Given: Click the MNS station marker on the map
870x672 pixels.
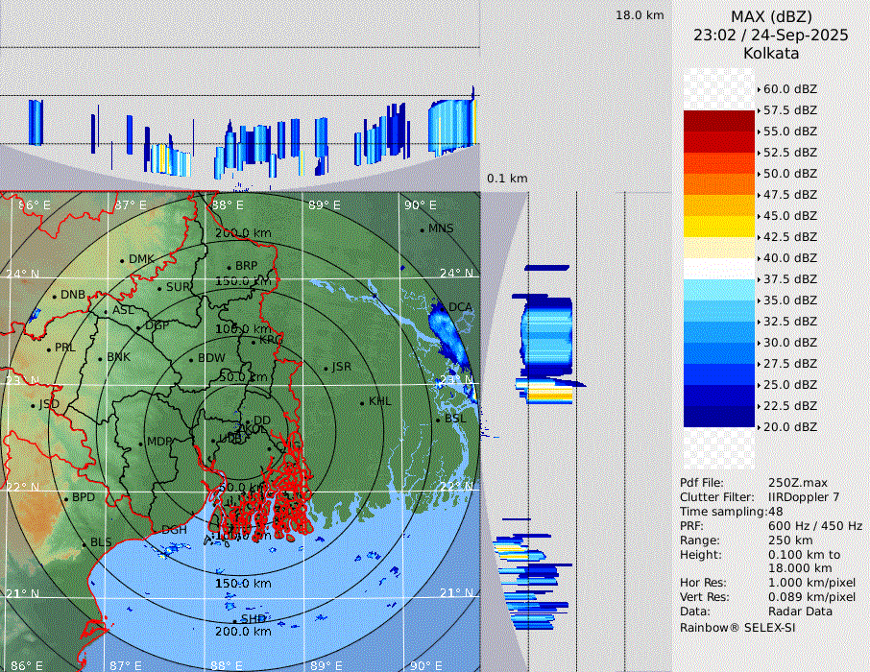Looking at the screenshot, I should pos(422,230).
